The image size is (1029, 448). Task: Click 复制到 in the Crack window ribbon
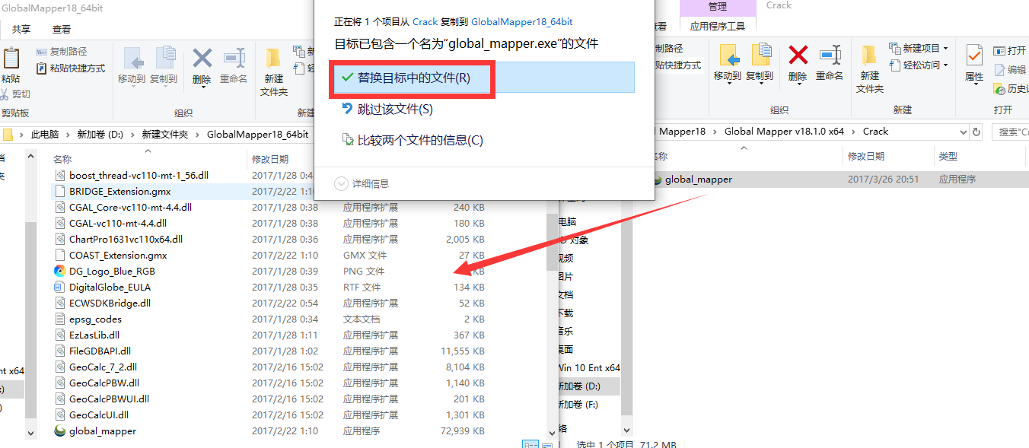(760, 62)
